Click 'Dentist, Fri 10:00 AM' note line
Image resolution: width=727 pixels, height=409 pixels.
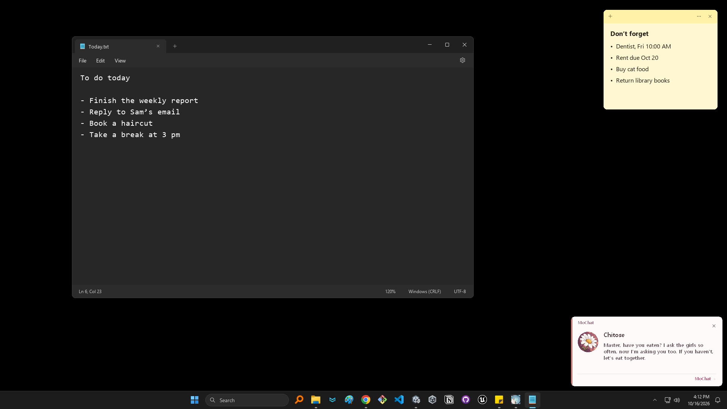coord(643,47)
